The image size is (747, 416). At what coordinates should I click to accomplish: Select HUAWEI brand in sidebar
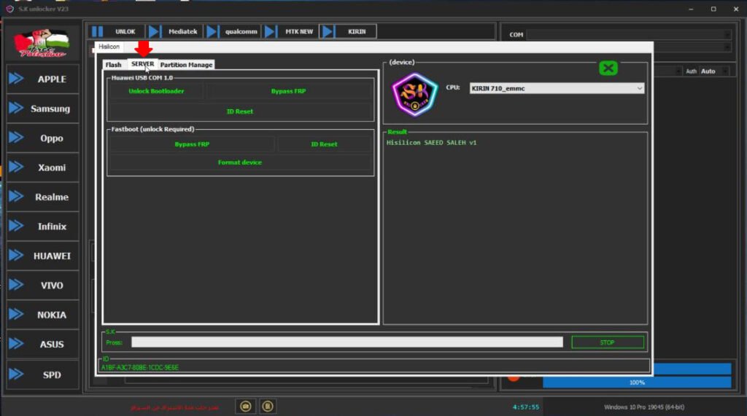coord(43,256)
